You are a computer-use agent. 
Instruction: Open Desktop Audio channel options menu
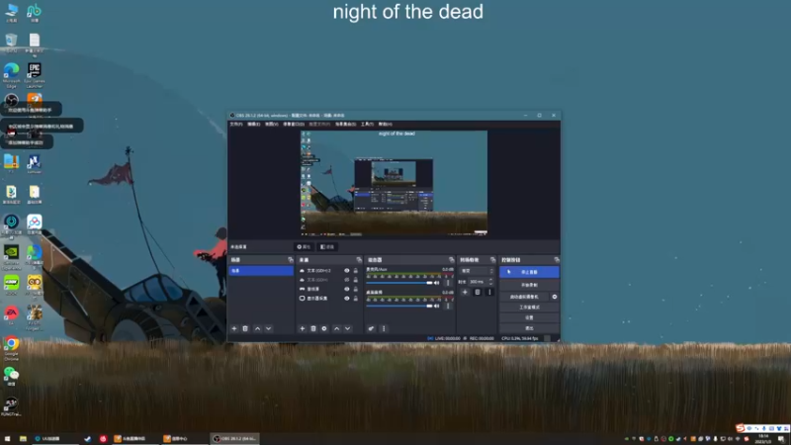tap(448, 306)
